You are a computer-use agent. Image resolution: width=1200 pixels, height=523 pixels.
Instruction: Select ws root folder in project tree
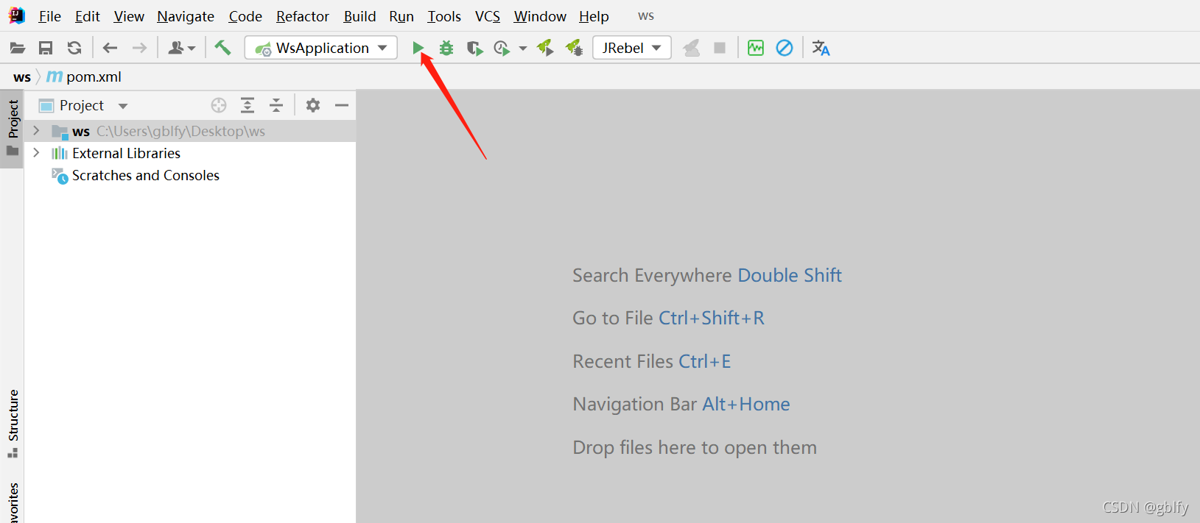[x=190, y=131]
